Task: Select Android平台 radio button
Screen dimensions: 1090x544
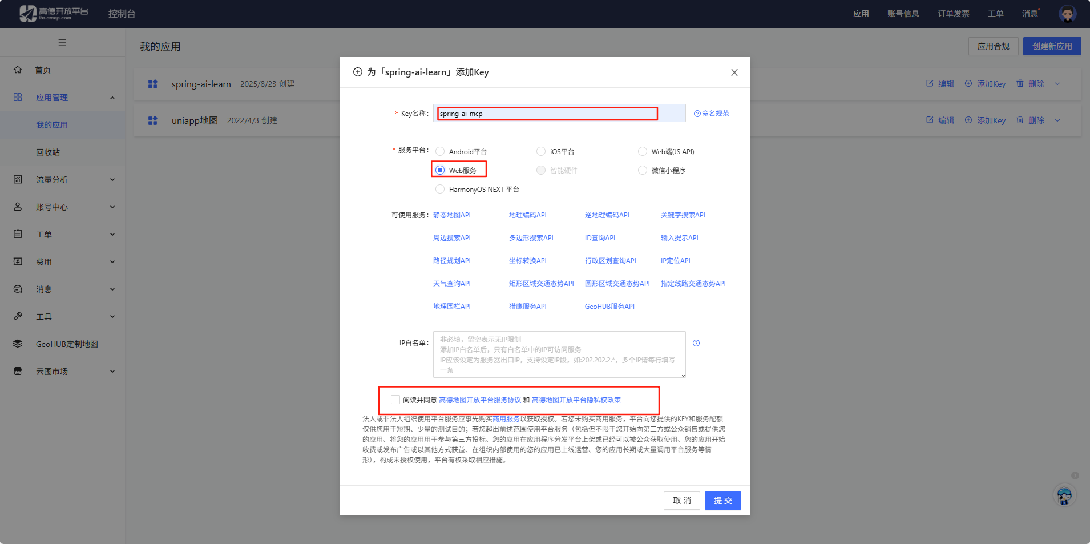Action: point(440,151)
